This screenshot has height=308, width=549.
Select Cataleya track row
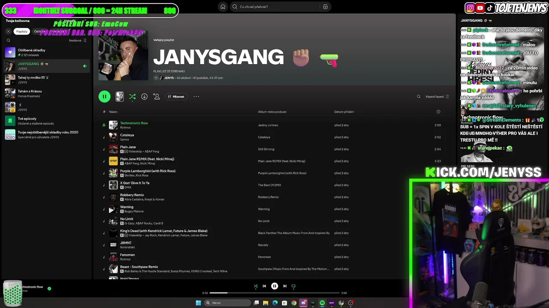274,137
